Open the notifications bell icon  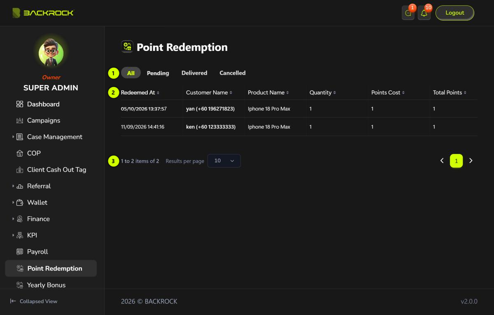[x=424, y=13]
